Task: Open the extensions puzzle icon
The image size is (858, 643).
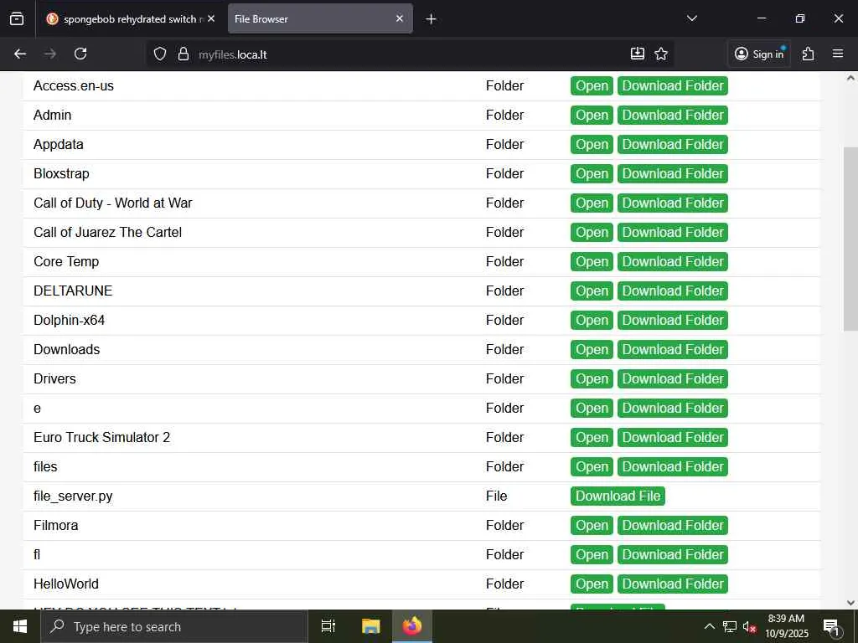Action: pyautogui.click(x=808, y=54)
